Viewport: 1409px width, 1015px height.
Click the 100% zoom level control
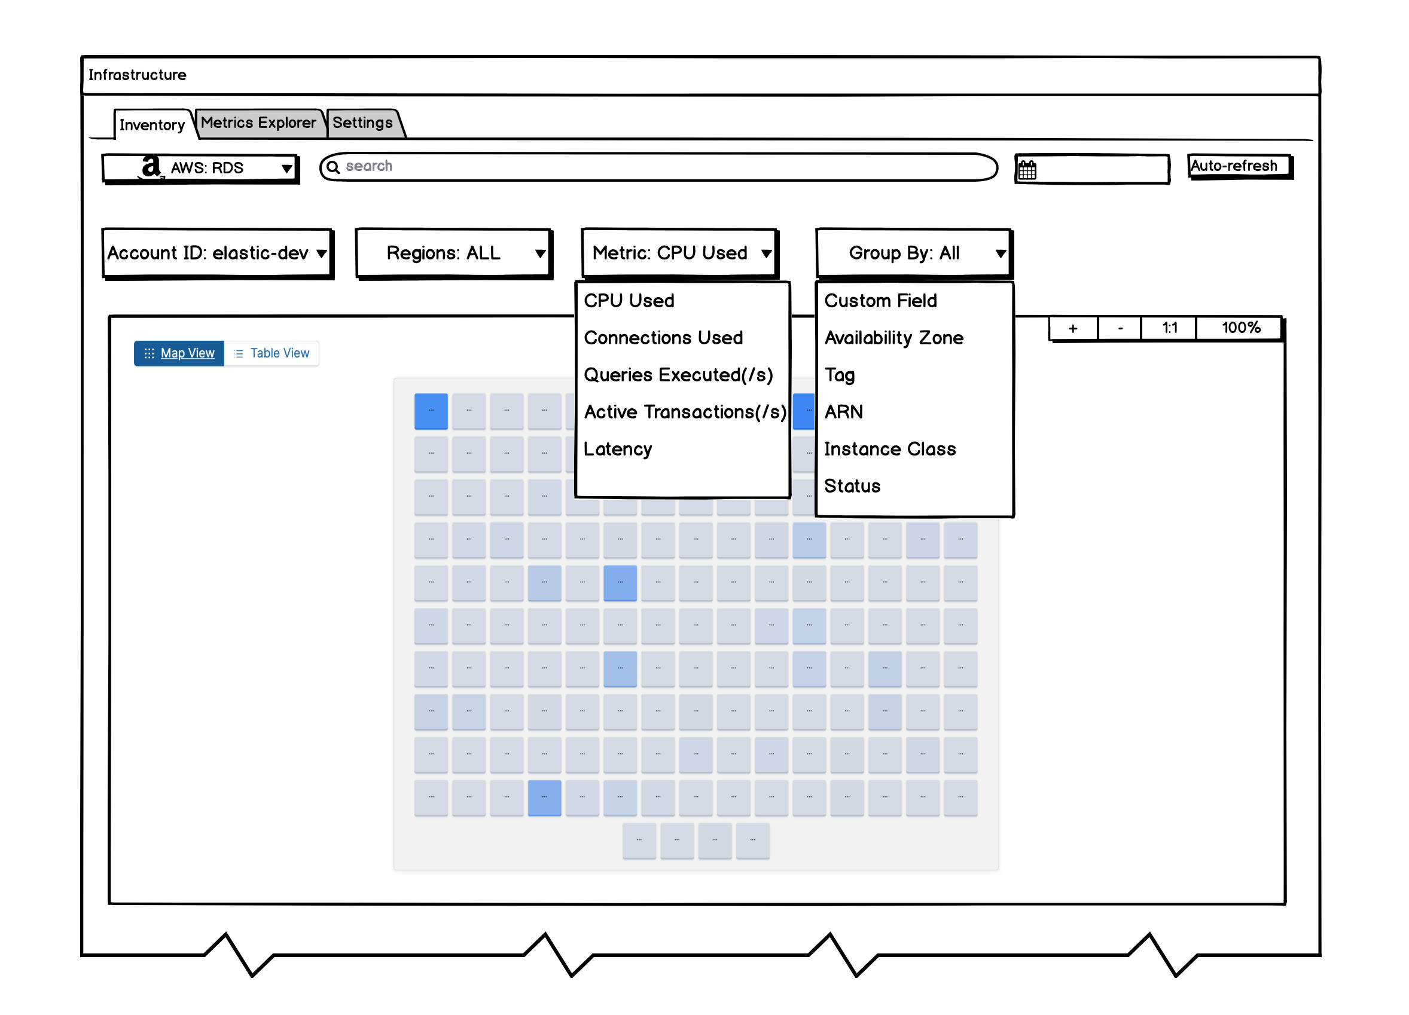(x=1239, y=328)
